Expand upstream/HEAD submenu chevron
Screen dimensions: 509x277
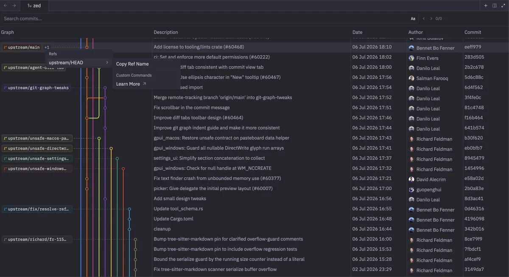point(107,63)
